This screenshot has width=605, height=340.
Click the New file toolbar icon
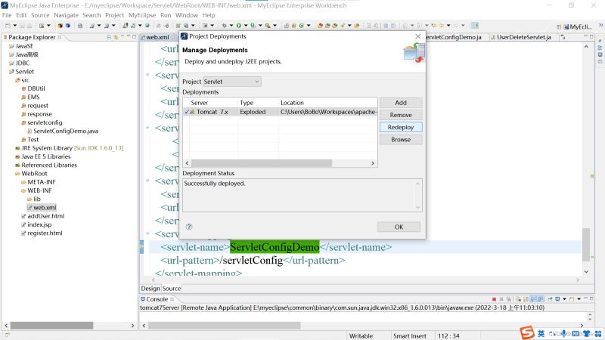click(8, 26)
